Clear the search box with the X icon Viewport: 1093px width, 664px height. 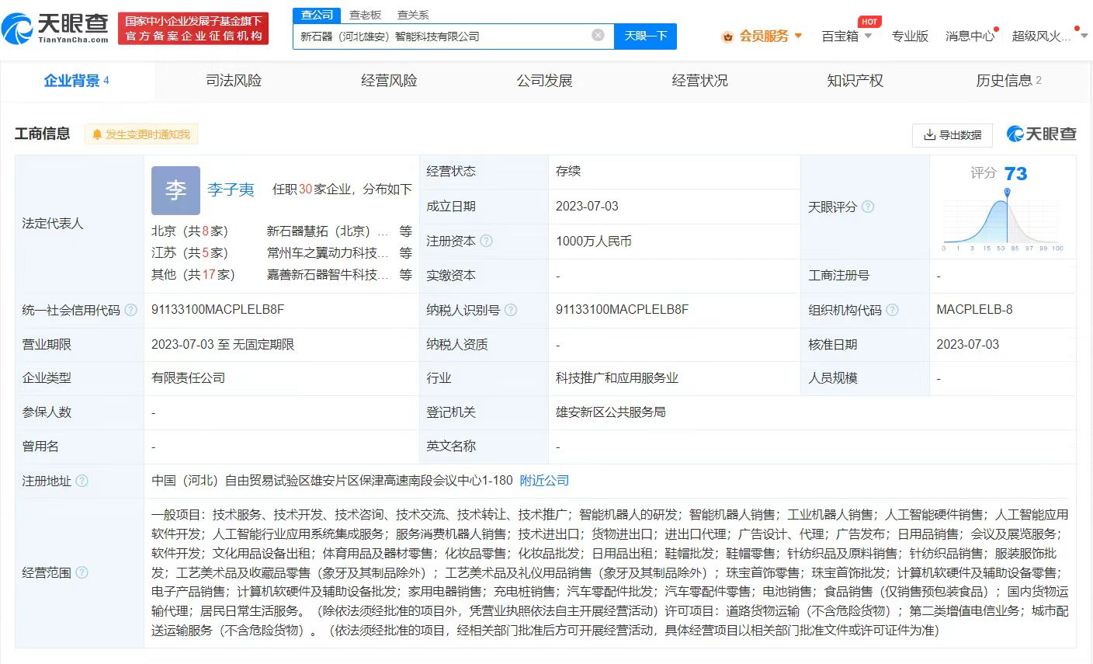(598, 35)
